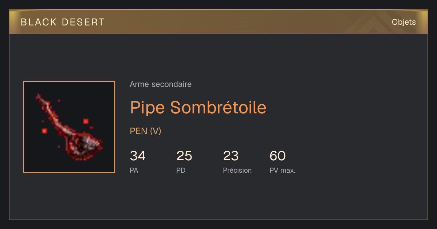Click the PA stat label
This screenshot has width=437, height=229.
pos(134,170)
